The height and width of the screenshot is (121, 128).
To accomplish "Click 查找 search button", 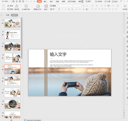I will (88, 1).
